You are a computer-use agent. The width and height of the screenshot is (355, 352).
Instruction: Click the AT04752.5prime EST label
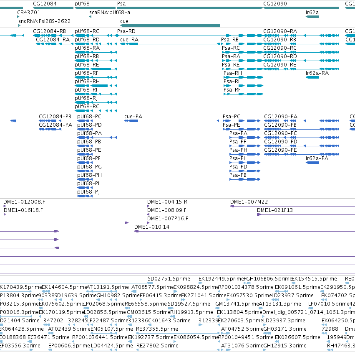click(242, 329)
